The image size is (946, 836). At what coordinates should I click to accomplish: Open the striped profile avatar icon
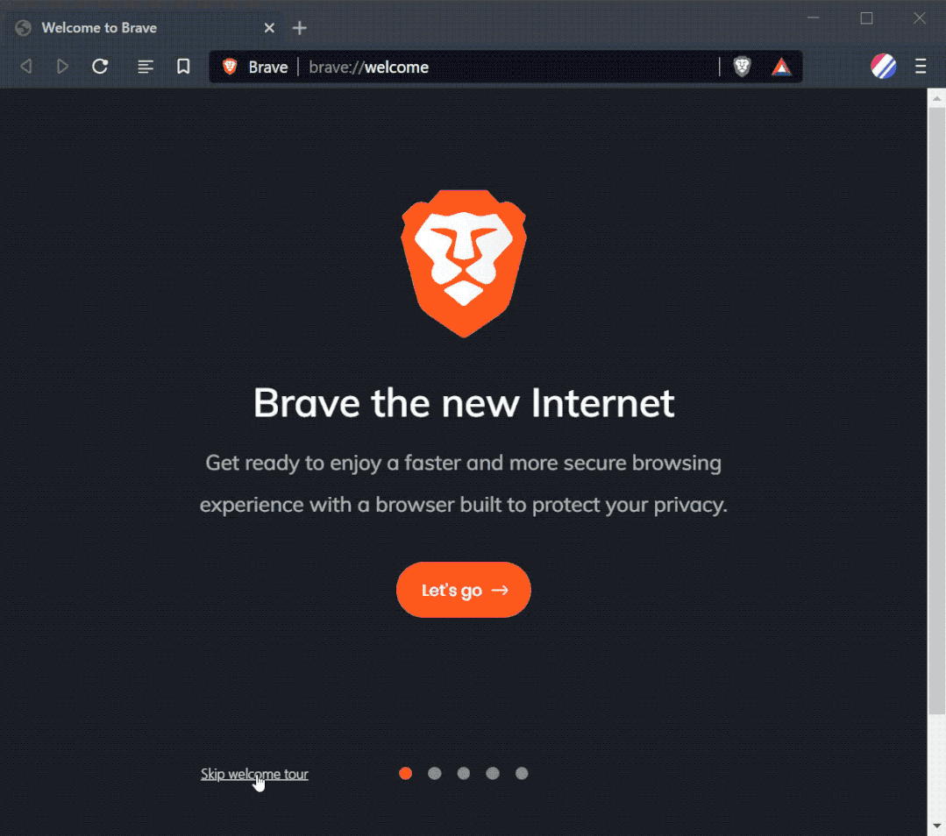883,67
